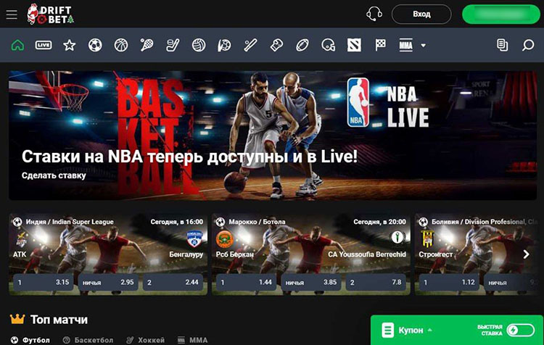Bet on draw at 2.95
The width and height of the screenshot is (544, 345).
coord(108,282)
